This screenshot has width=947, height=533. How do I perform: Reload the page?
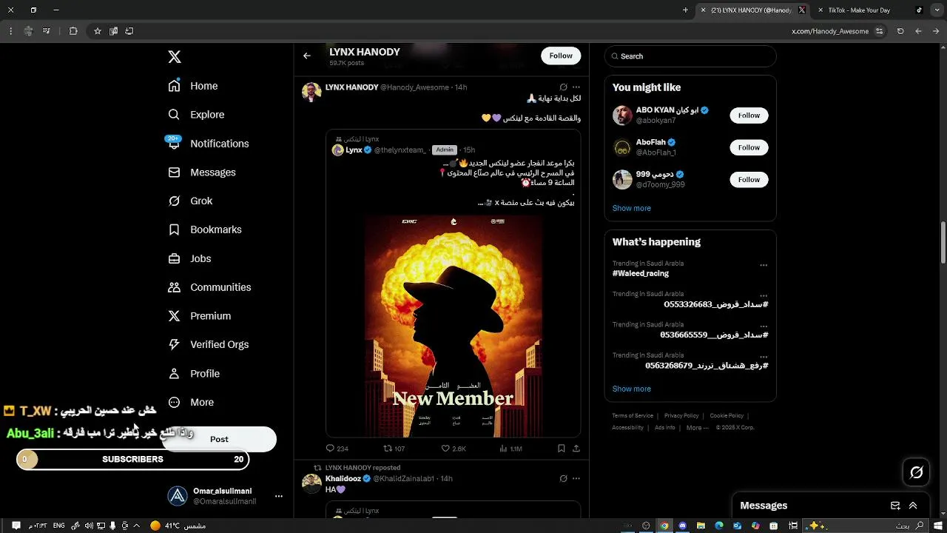point(900,31)
